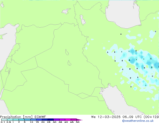The width and height of the screenshot is (159, 123).
Task: Select the 30–35 mm purple legend box
Action: pos(56,120)
